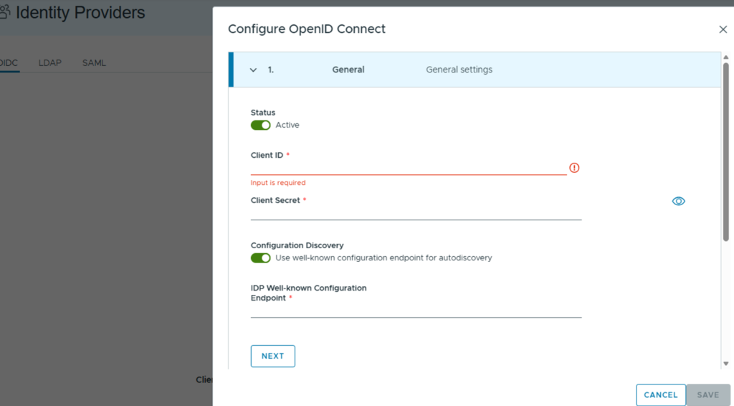The width and height of the screenshot is (734, 406).
Task: Focus the Client ID input field
Action: point(409,168)
